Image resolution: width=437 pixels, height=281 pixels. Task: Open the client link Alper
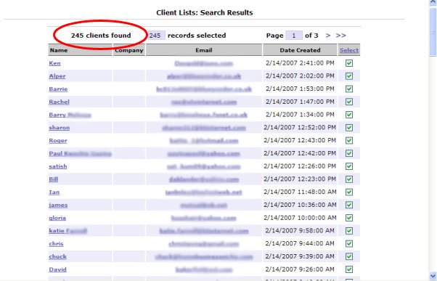(57, 76)
